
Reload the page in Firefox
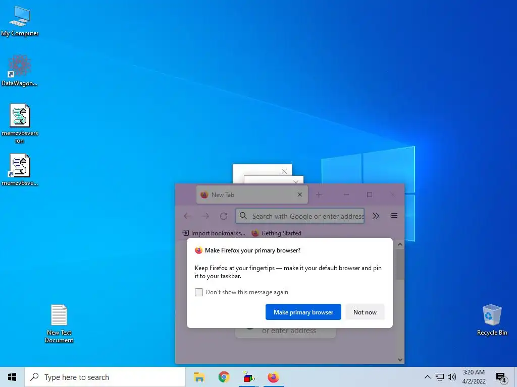[x=224, y=216]
